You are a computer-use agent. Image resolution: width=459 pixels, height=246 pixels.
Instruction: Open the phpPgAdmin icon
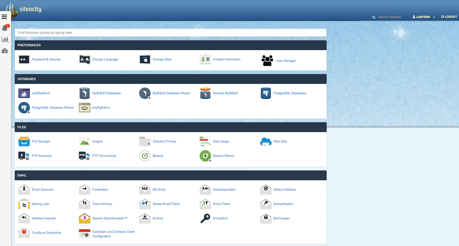coord(85,108)
